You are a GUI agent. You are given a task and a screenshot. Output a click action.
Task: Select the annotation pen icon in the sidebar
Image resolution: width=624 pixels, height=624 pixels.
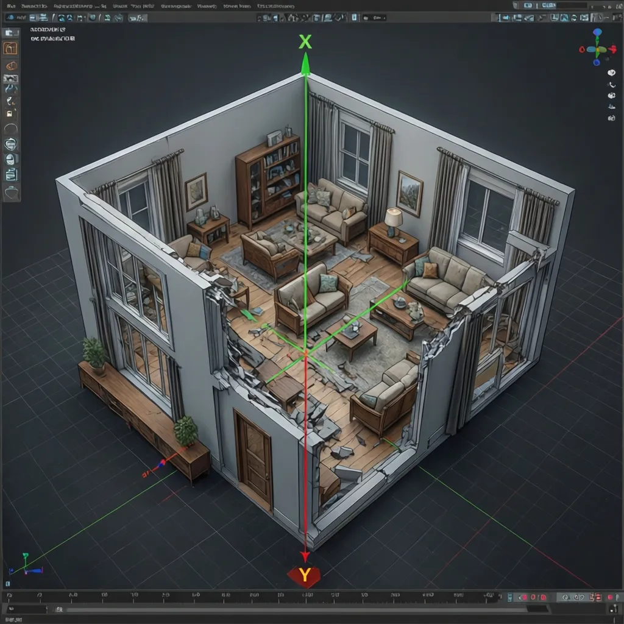tap(9, 101)
